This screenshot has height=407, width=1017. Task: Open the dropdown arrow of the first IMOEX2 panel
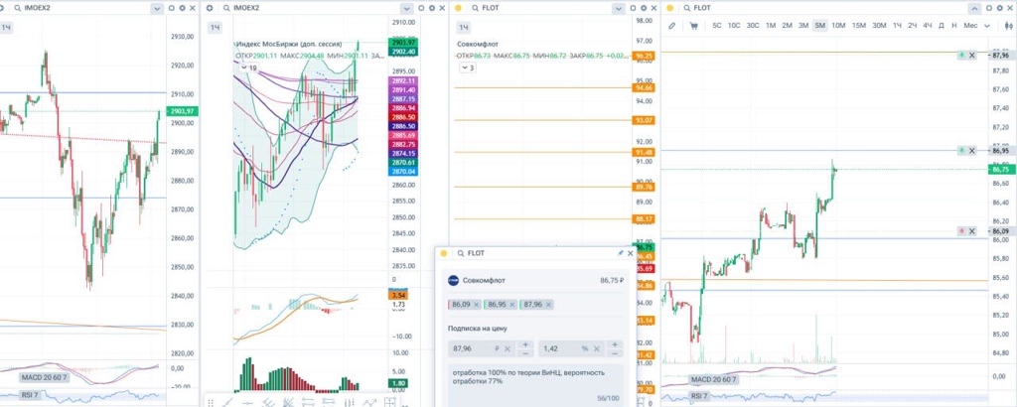pyautogui.click(x=157, y=8)
